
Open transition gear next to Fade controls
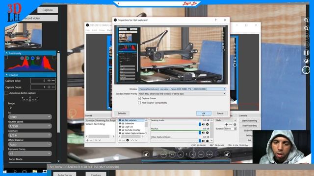point(235,125)
